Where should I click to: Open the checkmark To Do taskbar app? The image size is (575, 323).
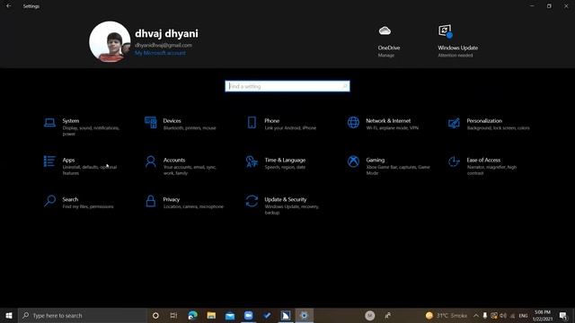267,315
